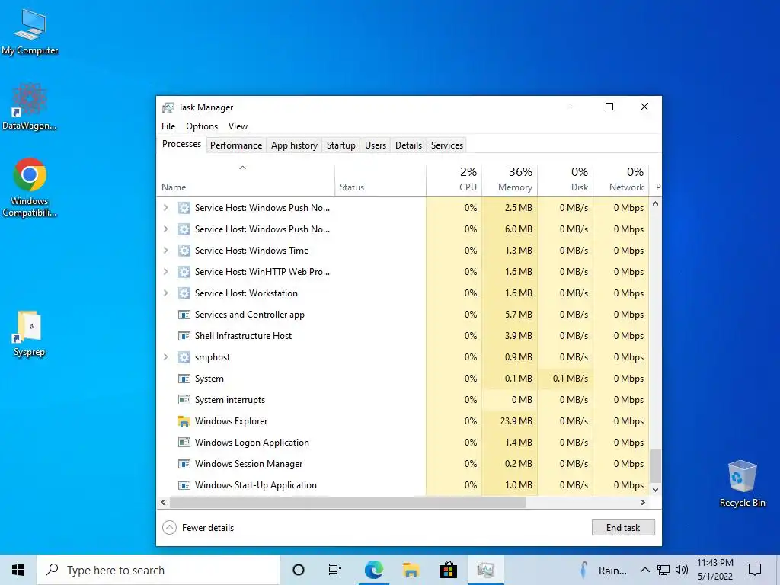Expand Service Host: Windows Push No... at 6.0 MB
780x585 pixels.
pos(165,229)
